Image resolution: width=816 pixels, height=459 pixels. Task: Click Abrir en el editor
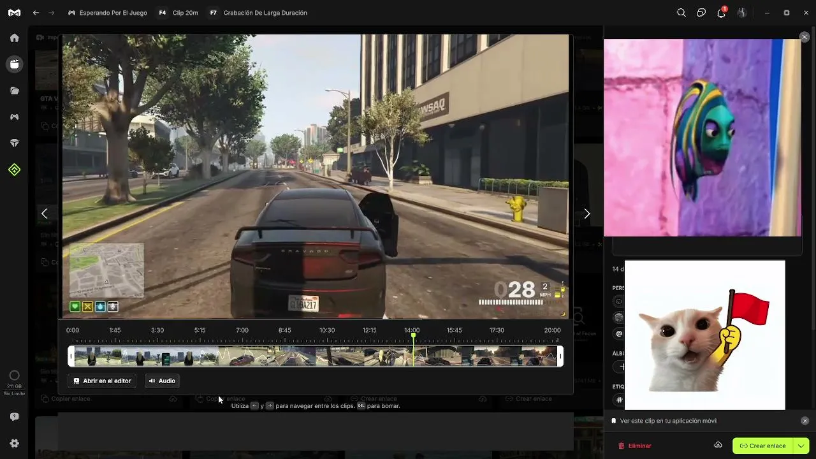[102, 381]
